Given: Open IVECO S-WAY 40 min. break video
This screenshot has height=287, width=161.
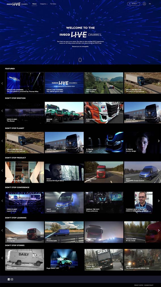Looking at the screenshot, I should [x=143, y=232].
